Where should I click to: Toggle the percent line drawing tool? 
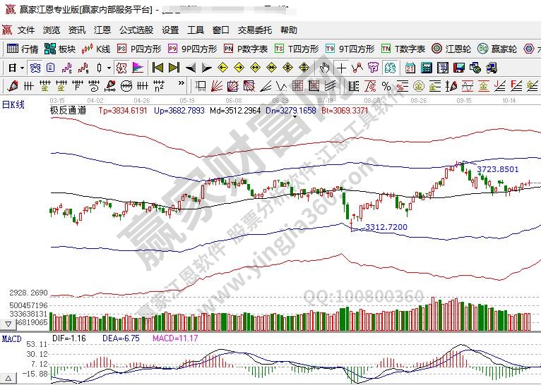[x=386, y=85]
